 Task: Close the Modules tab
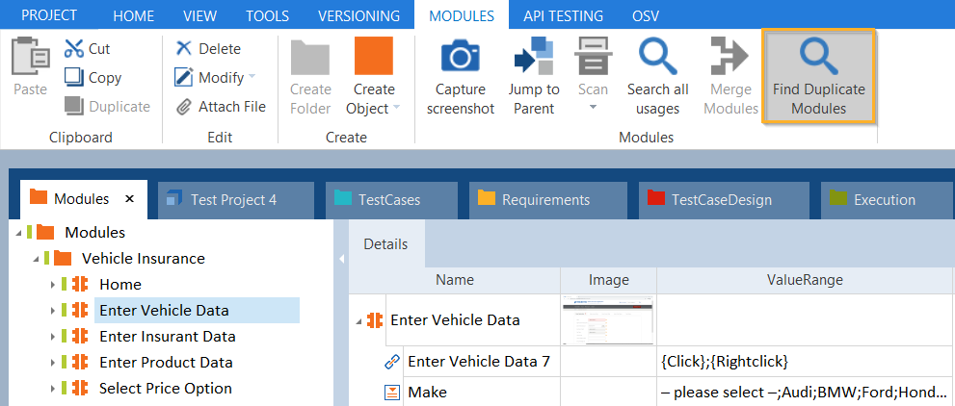(130, 200)
